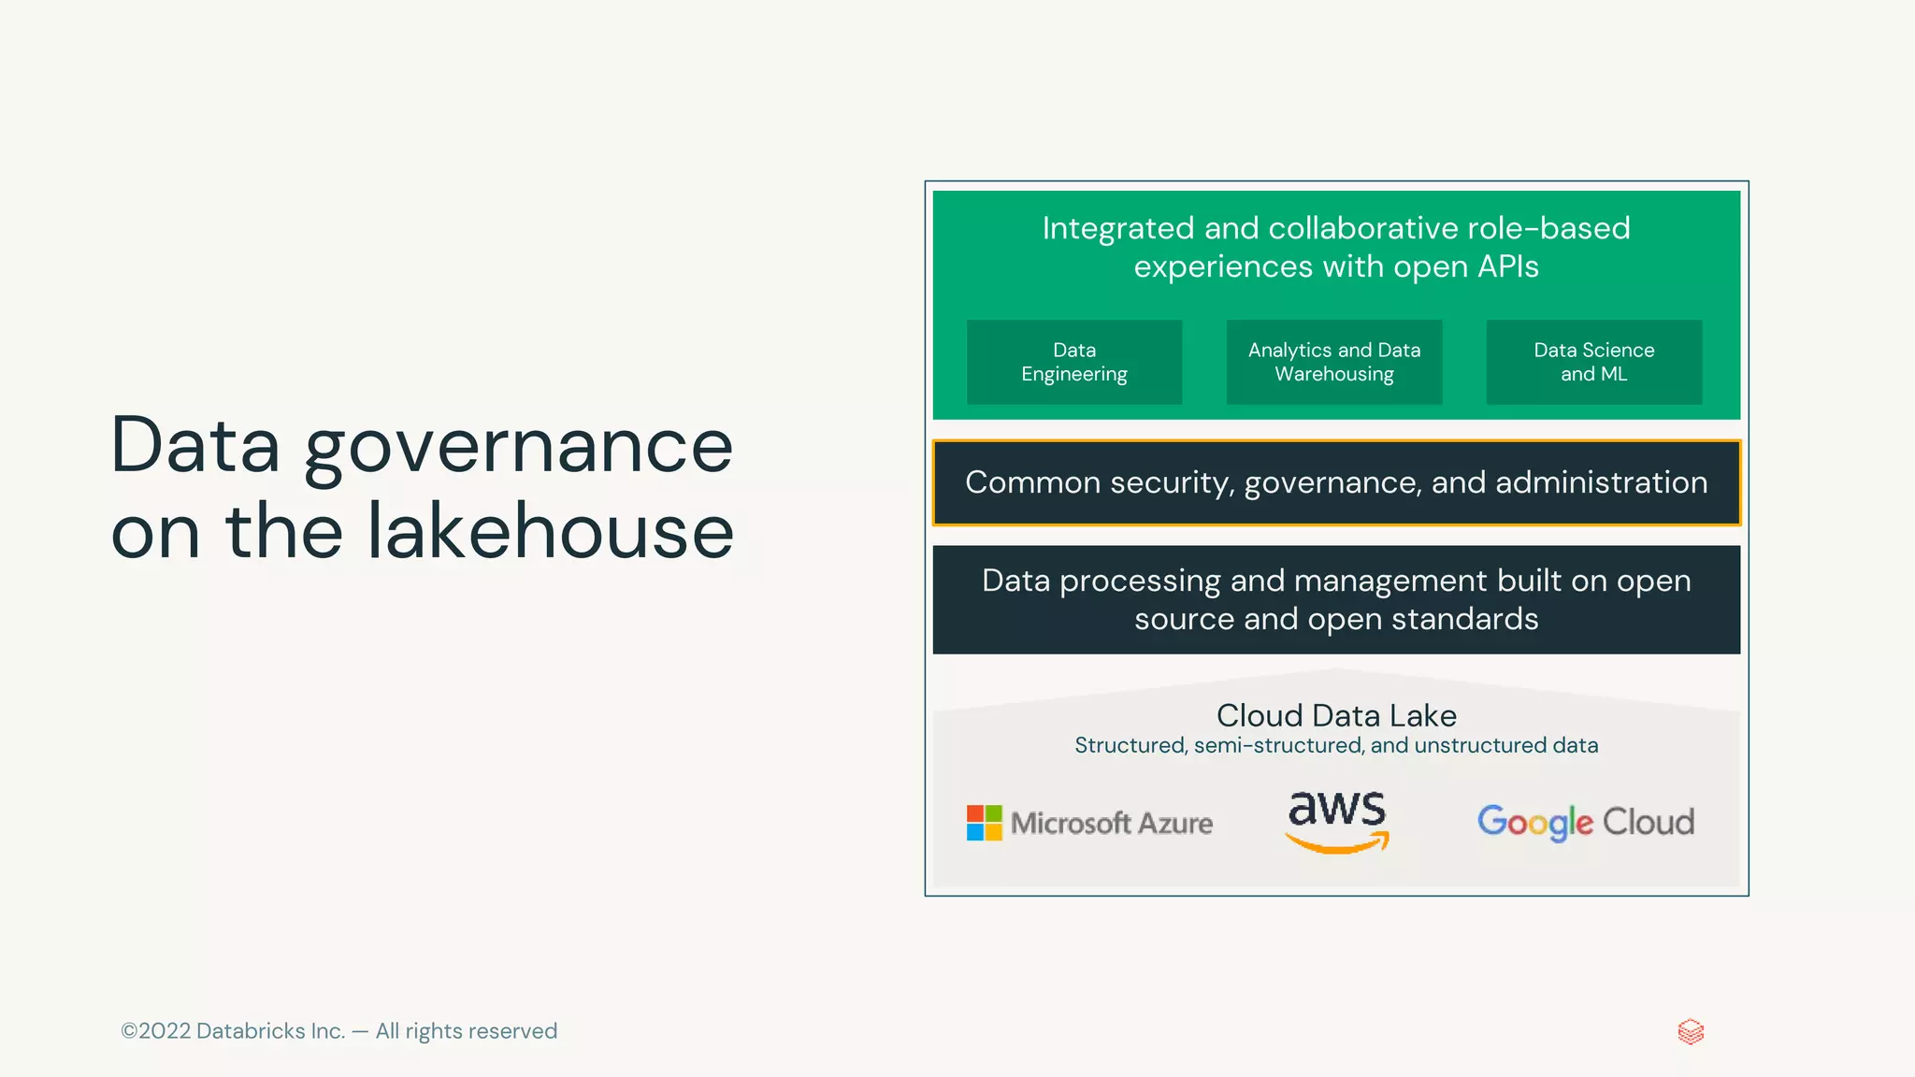Click the slide title 'Data governance on the lakehouse'
Image resolution: width=1915 pixels, height=1077 pixels.
tap(423, 487)
